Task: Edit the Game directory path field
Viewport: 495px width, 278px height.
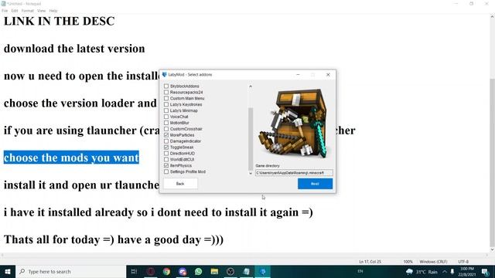Action: [x=294, y=173]
